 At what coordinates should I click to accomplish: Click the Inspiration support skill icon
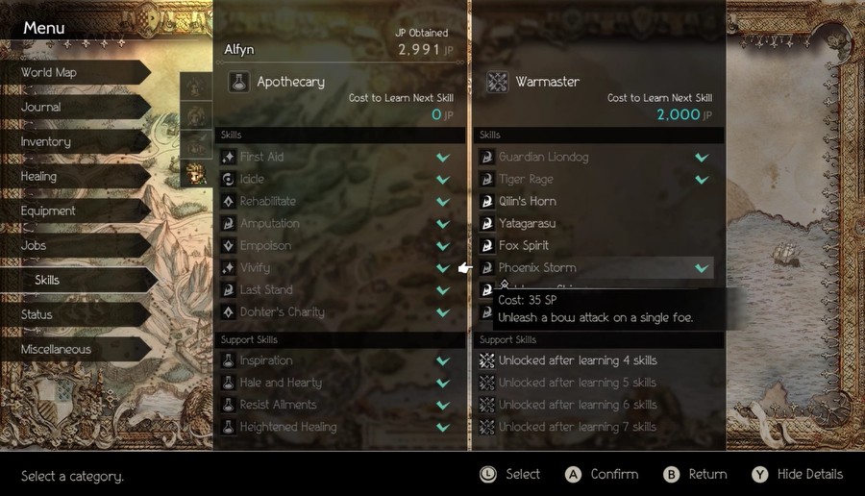click(x=228, y=360)
